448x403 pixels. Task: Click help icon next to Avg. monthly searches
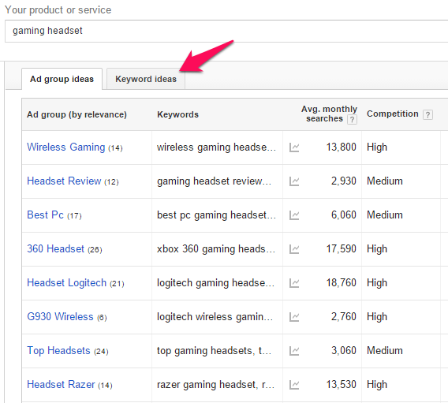(x=352, y=119)
